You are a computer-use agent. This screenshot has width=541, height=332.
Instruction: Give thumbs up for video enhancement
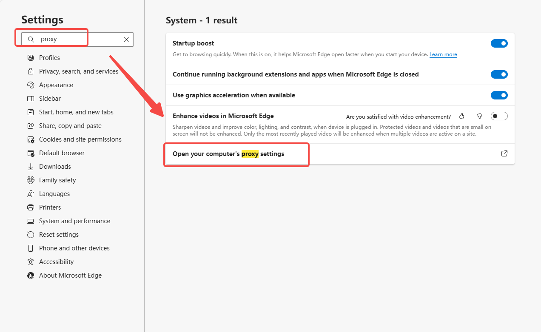coord(461,116)
